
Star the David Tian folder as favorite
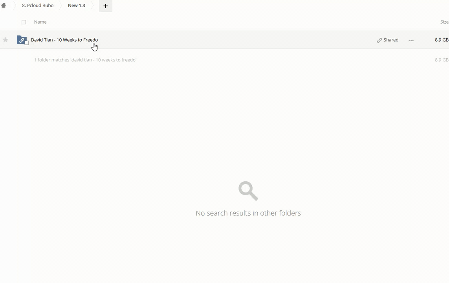point(5,40)
